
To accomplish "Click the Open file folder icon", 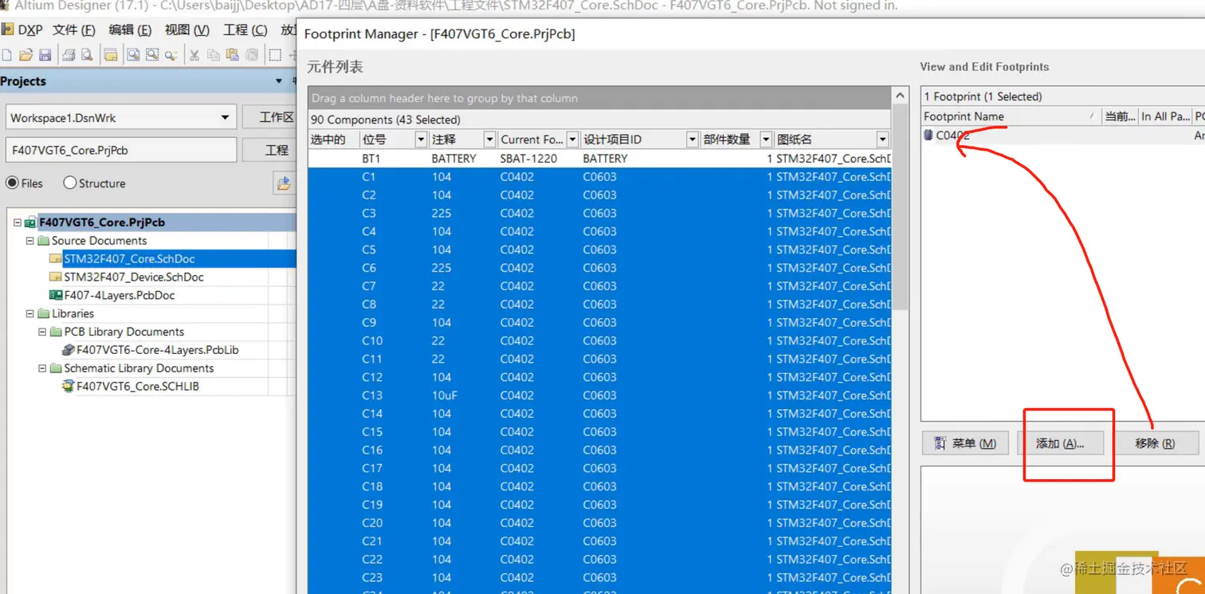I will [x=26, y=55].
